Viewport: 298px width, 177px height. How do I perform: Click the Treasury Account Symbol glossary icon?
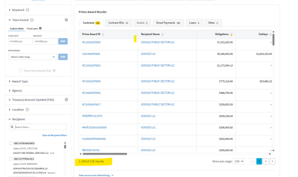point(66,100)
